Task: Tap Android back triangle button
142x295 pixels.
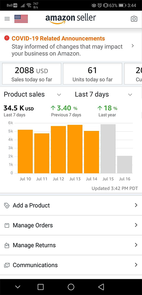Action: [x=101, y=287]
